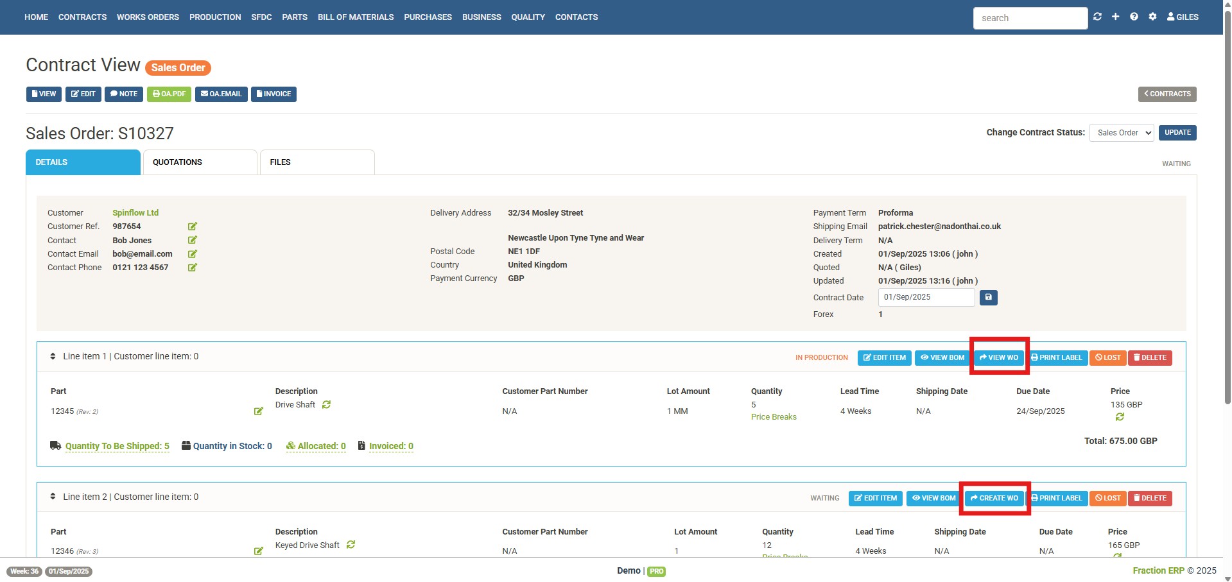Open the settings gear icon
The width and height of the screenshot is (1232, 582).
pyautogui.click(x=1152, y=17)
